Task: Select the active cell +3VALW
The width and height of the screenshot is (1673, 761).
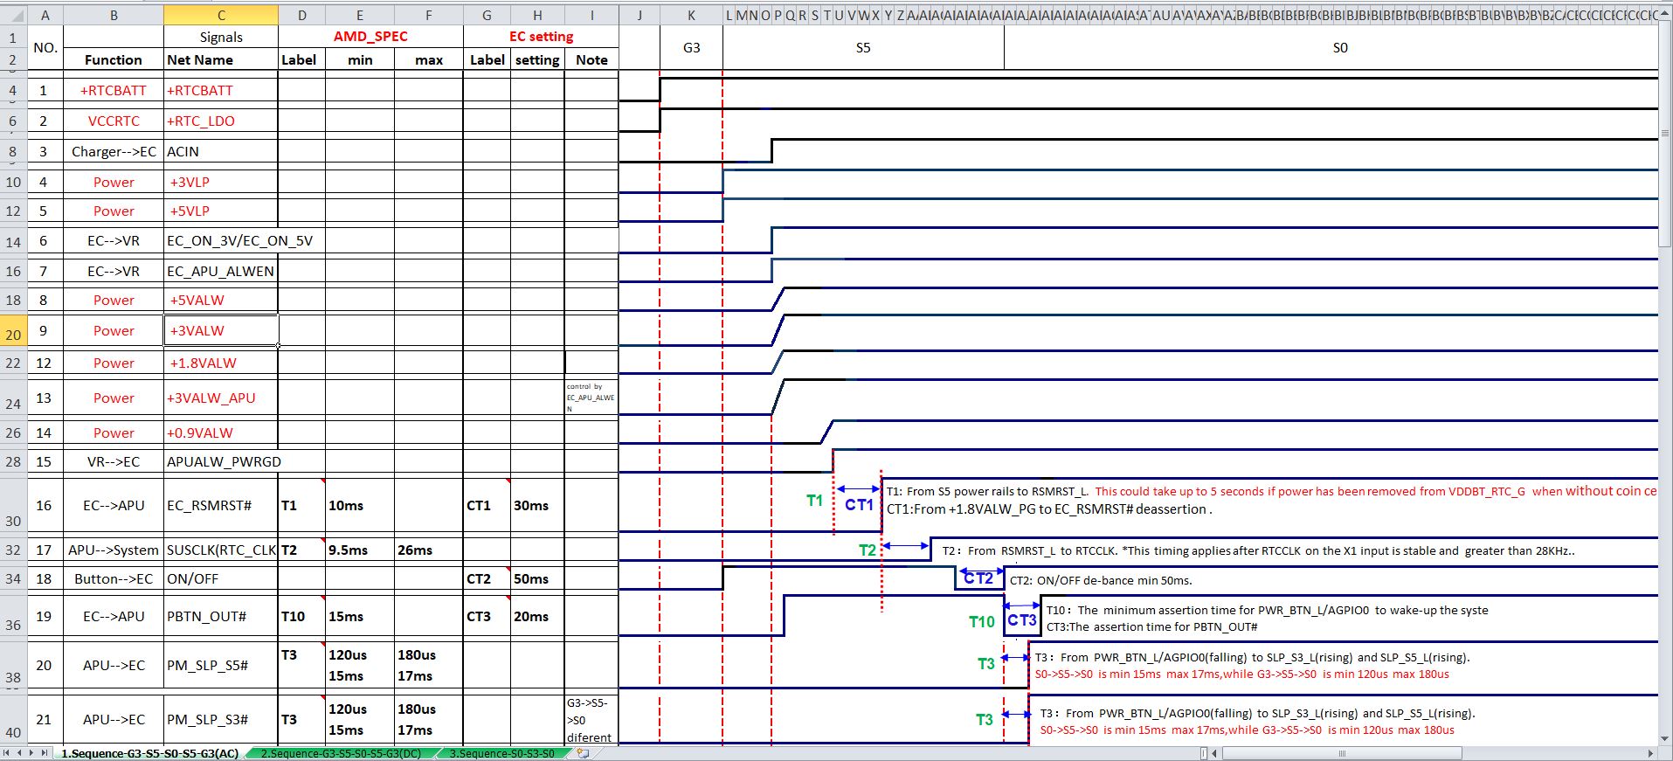Action: (221, 330)
